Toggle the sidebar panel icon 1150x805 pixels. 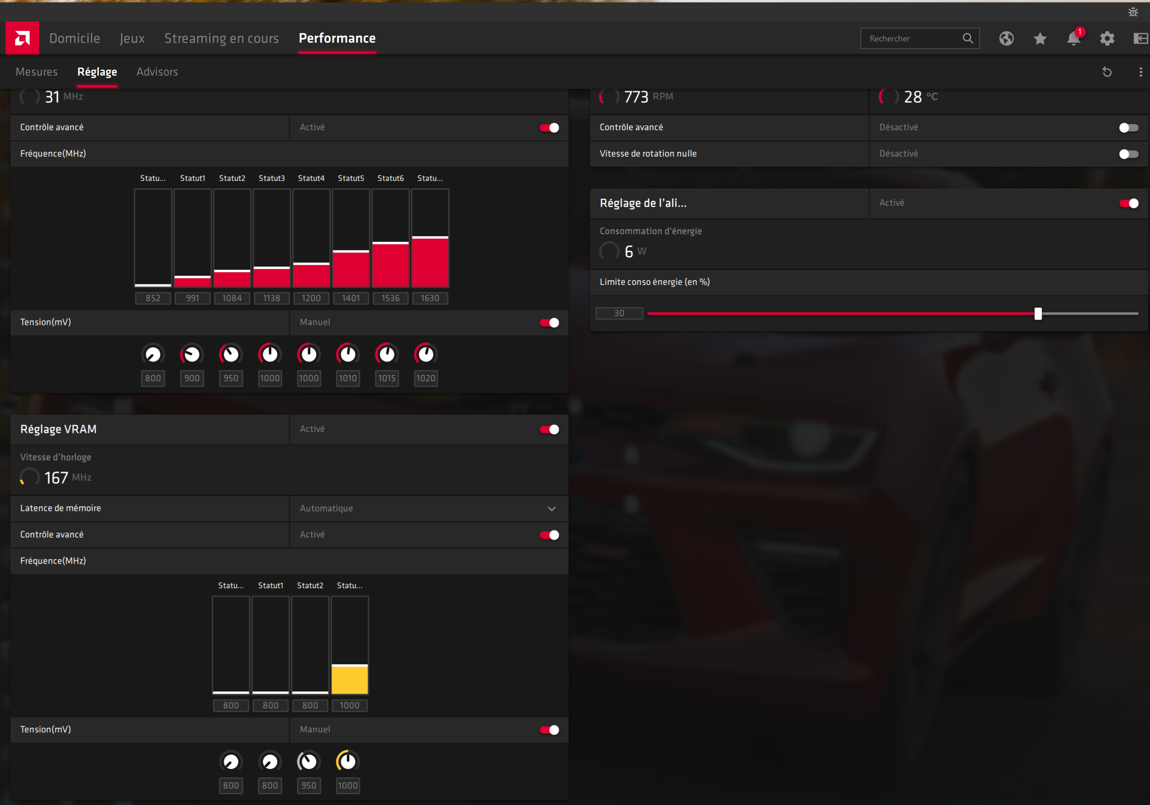pos(1140,38)
